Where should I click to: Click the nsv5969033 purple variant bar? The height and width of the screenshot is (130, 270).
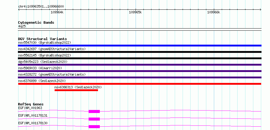click(140, 71)
